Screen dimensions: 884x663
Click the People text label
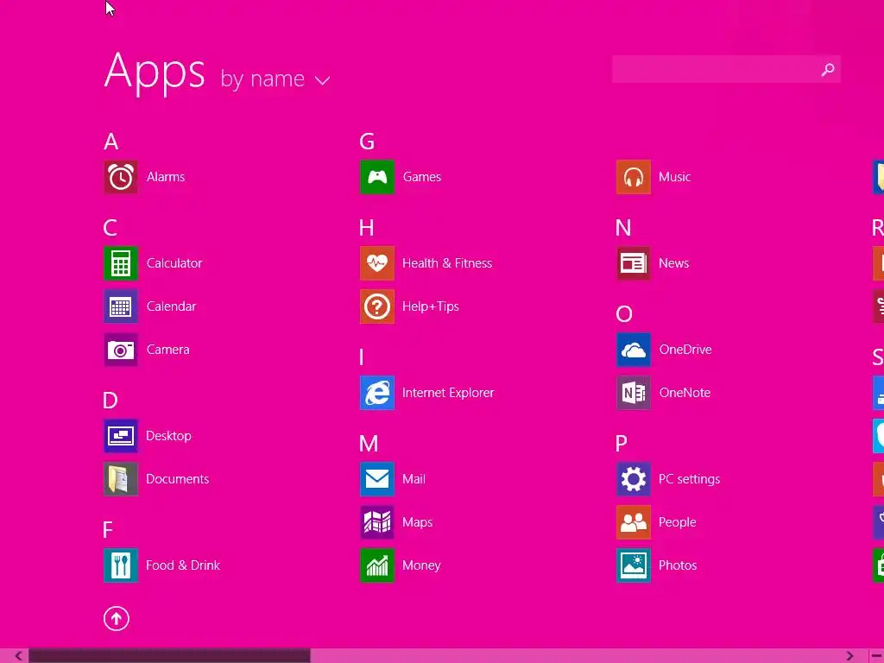pos(677,522)
